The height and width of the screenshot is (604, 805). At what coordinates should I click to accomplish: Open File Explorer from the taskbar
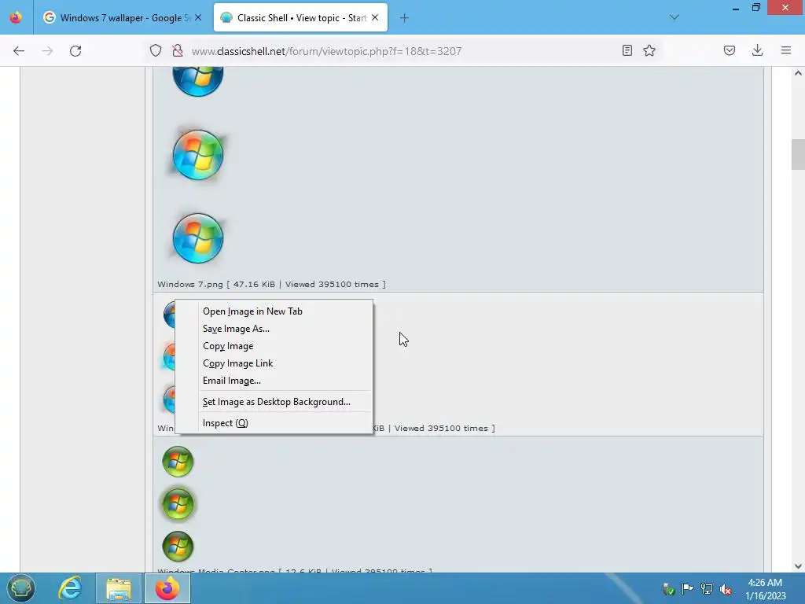point(119,588)
